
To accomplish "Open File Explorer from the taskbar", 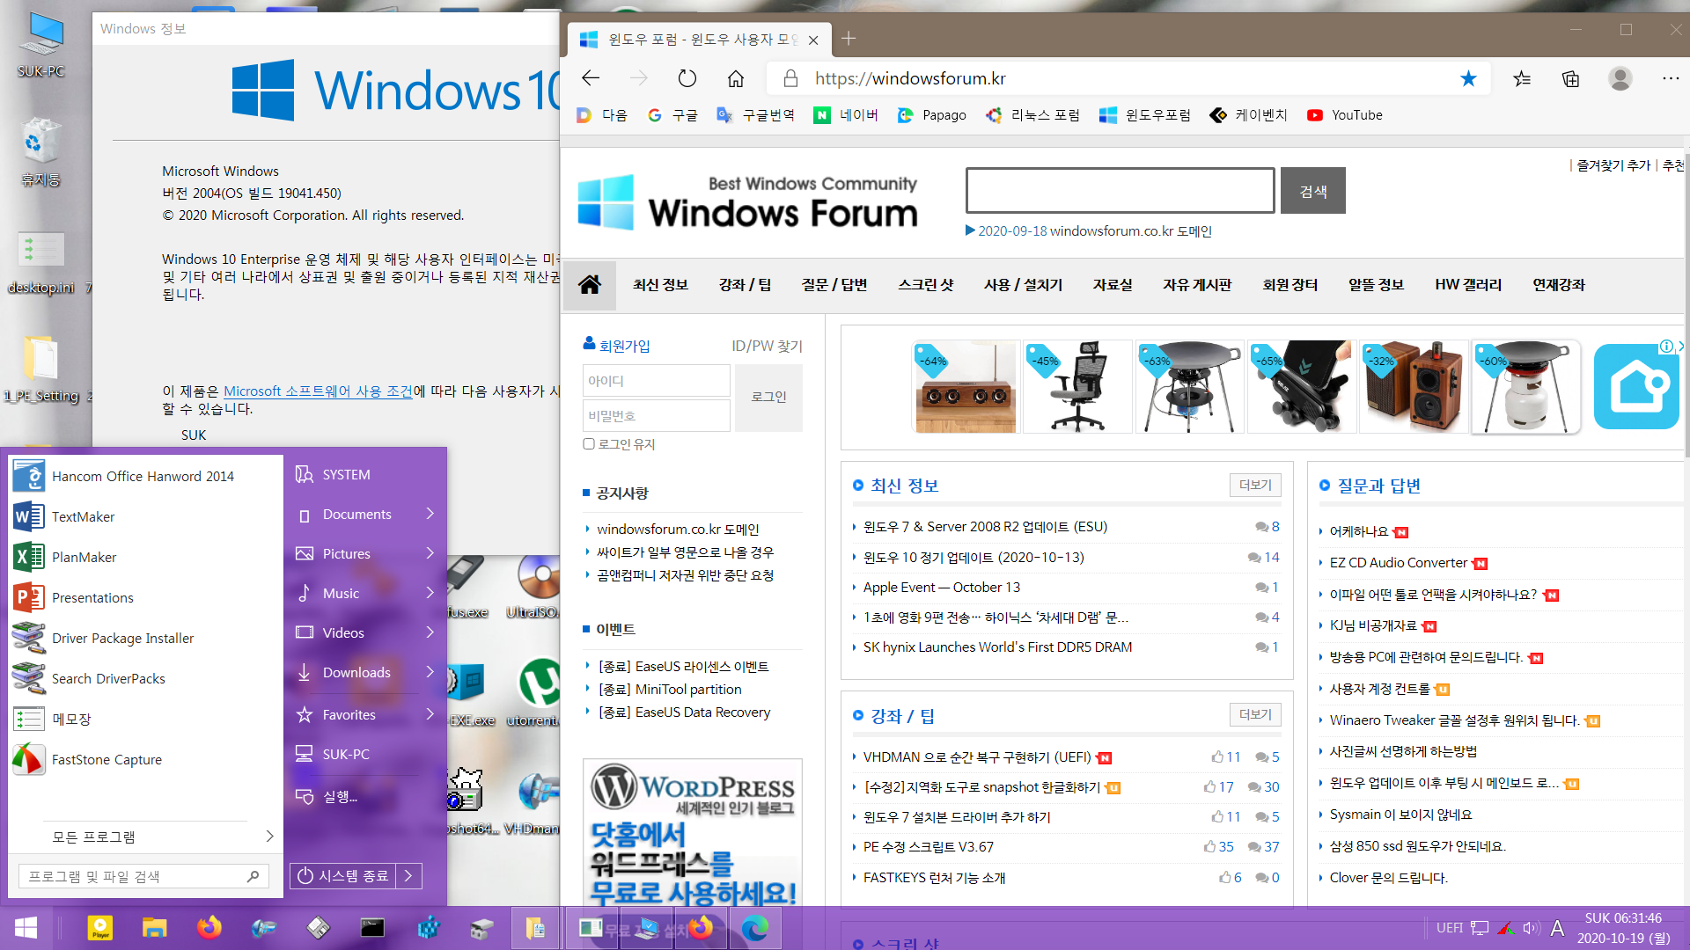I will pyautogui.click(x=155, y=928).
